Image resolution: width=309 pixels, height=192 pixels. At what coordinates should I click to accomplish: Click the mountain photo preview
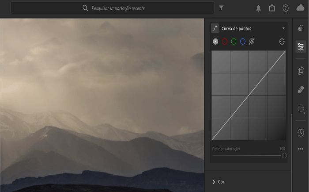click(102, 105)
